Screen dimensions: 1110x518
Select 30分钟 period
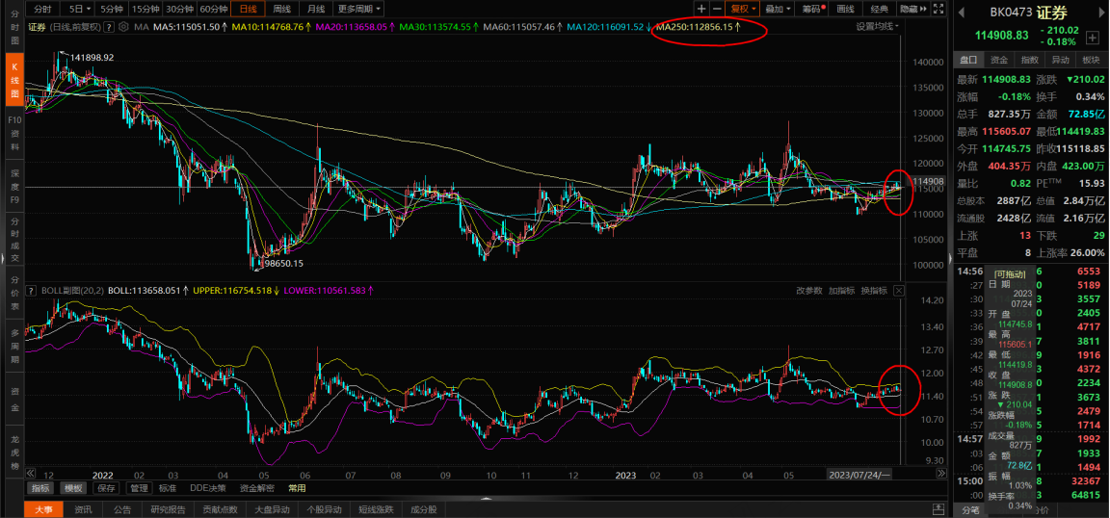tap(180, 10)
